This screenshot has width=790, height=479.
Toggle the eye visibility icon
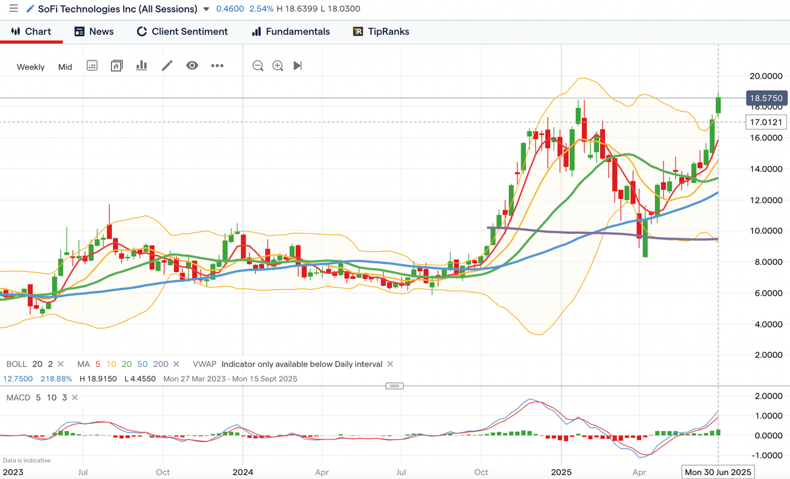pos(192,65)
